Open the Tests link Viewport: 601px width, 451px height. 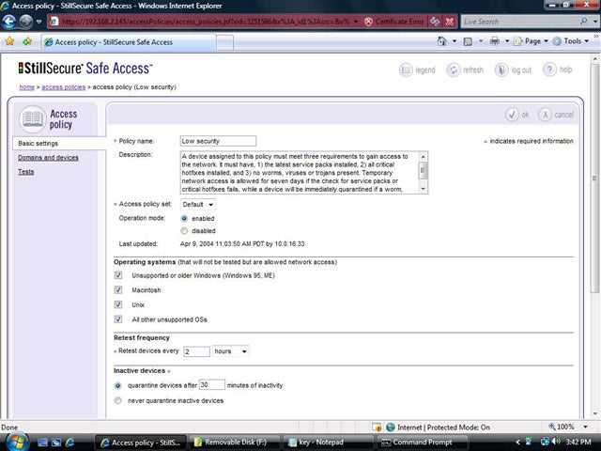point(26,172)
